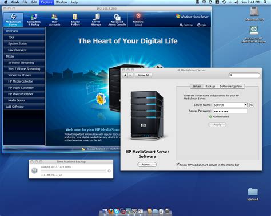Click the search field in preferences window
The image size is (271, 216).
tap(244, 75)
